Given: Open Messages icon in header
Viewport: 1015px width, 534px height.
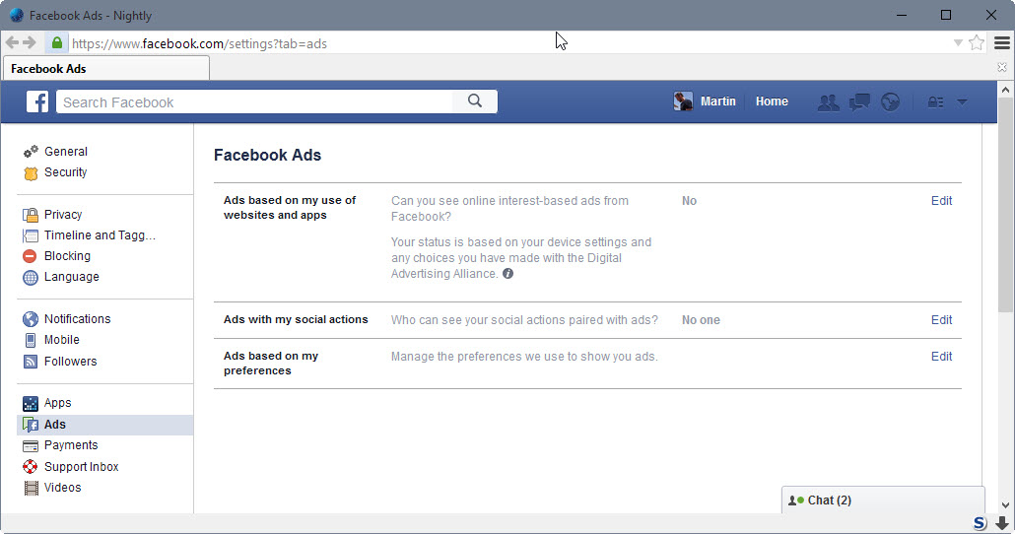Looking at the screenshot, I should [x=859, y=102].
